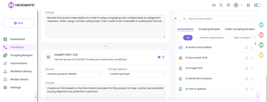Screen dimensions: 267x102
Task: Select AI Document OCR automation
Action: click(216, 58)
